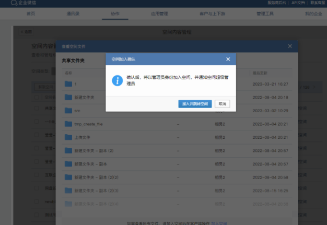Click the 新建文件夹 folder icon
The image size is (327, 225).
click(x=68, y=97)
